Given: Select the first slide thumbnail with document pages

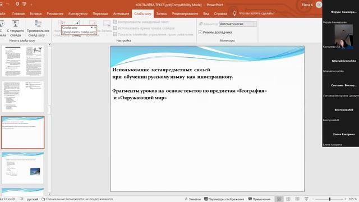Looking at the screenshot, I should coord(22,61).
